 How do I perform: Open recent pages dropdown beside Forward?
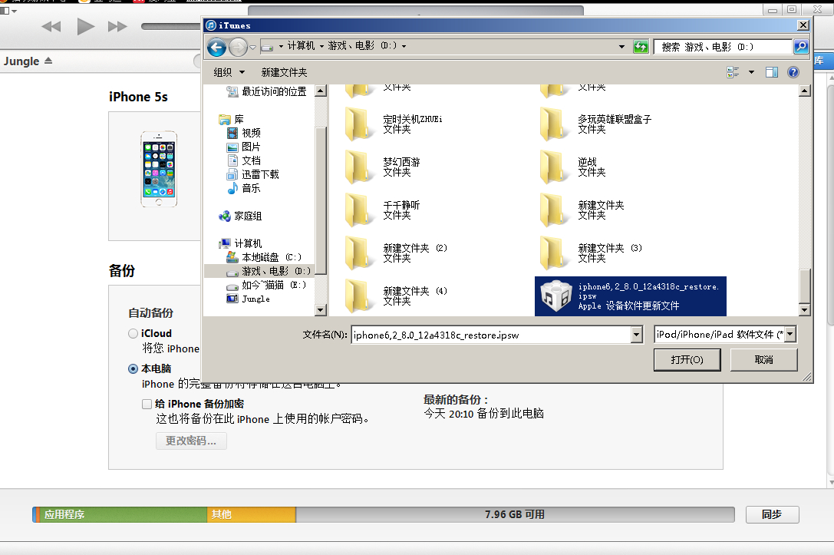252,48
